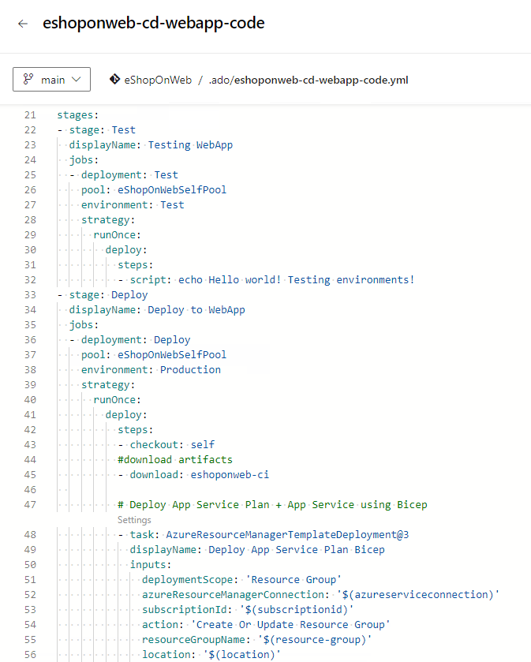Click 'runOnce:' on line 40

[117, 400]
